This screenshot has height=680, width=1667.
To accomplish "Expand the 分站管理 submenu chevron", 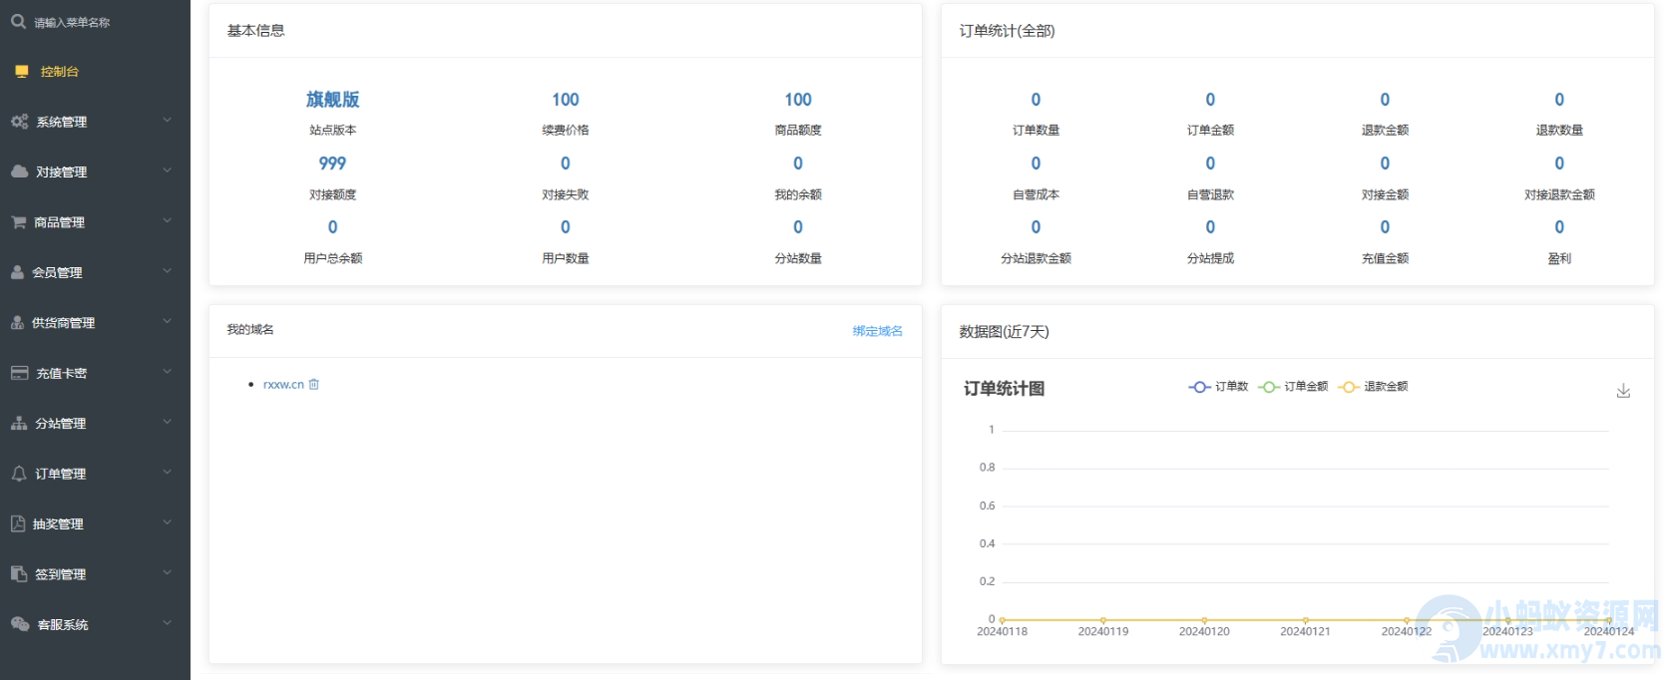I will click(168, 422).
